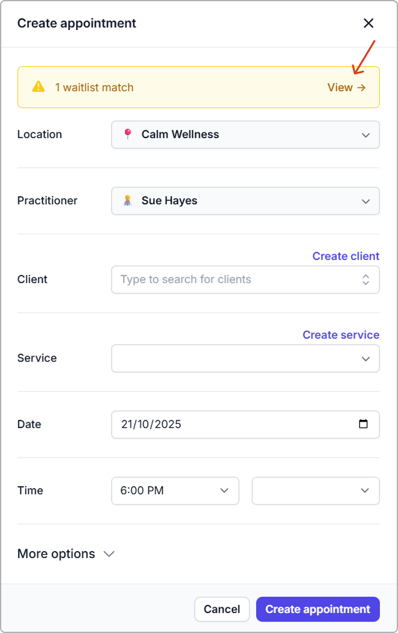
Task: Open the start time dropdown showing 6:00 PM
Action: 175,491
